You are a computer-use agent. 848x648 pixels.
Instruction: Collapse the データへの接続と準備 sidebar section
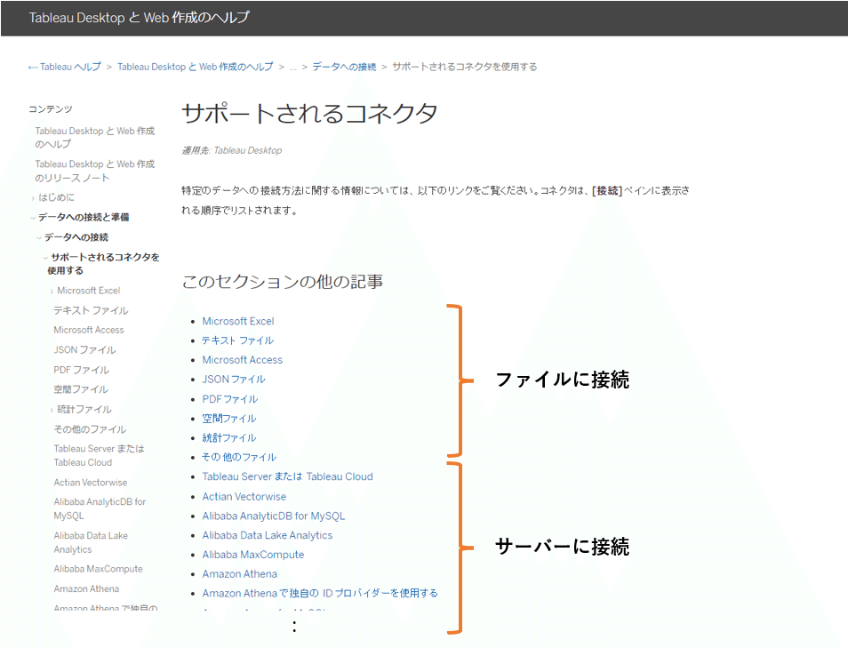(x=33, y=218)
